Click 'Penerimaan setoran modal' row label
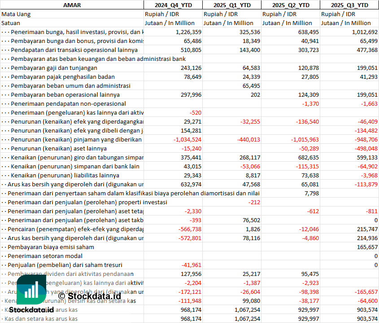This screenshot has width=379, height=323. click(x=45, y=256)
